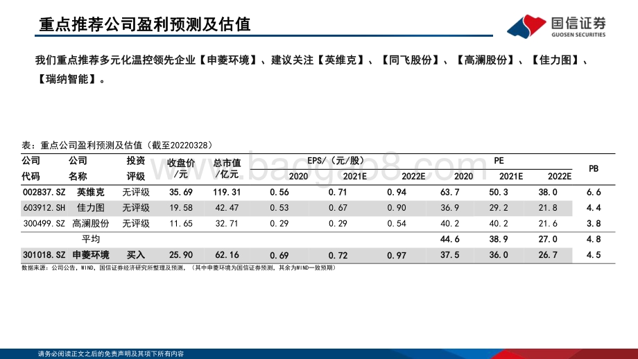The width and height of the screenshot is (638, 359).
Task: Click 【同飞股份】 in the recommendation paragraph
Action: (410, 60)
